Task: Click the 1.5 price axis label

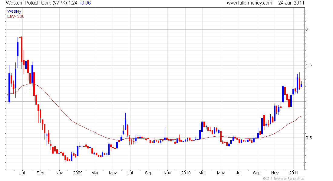Action: tap(309, 66)
